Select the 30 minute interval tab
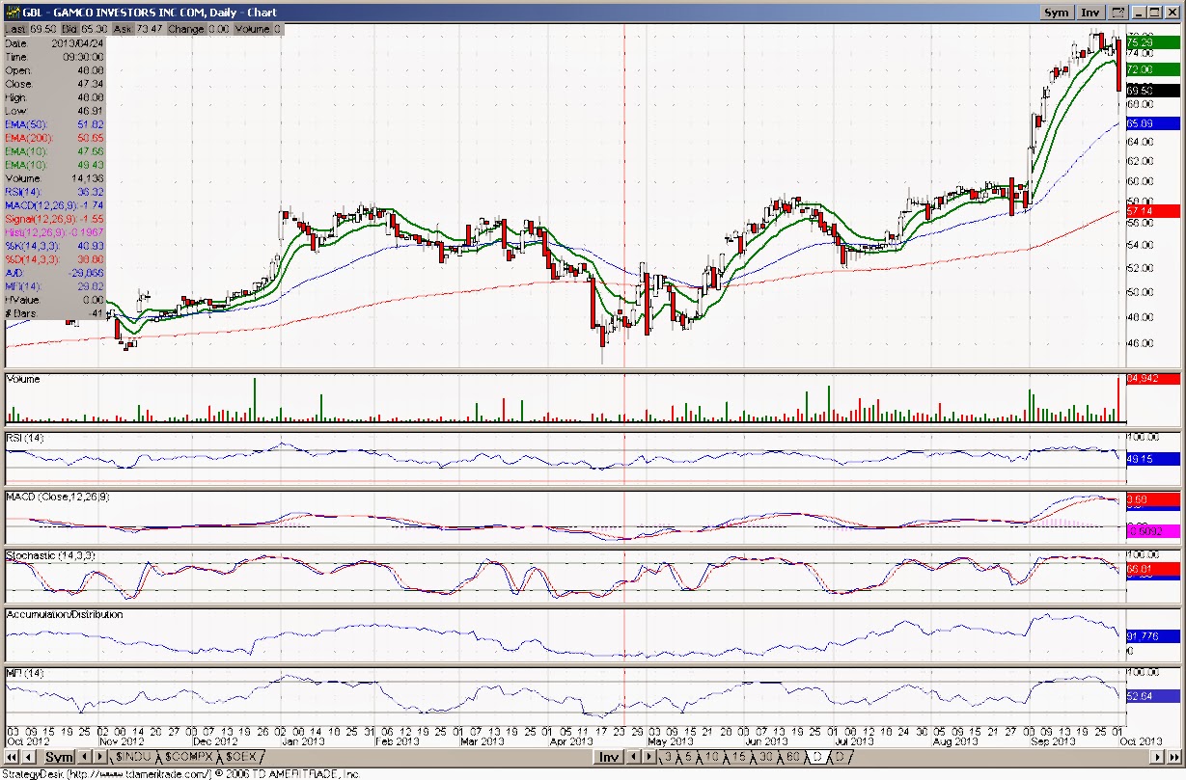This screenshot has height=780, width=1186. pyautogui.click(x=766, y=758)
